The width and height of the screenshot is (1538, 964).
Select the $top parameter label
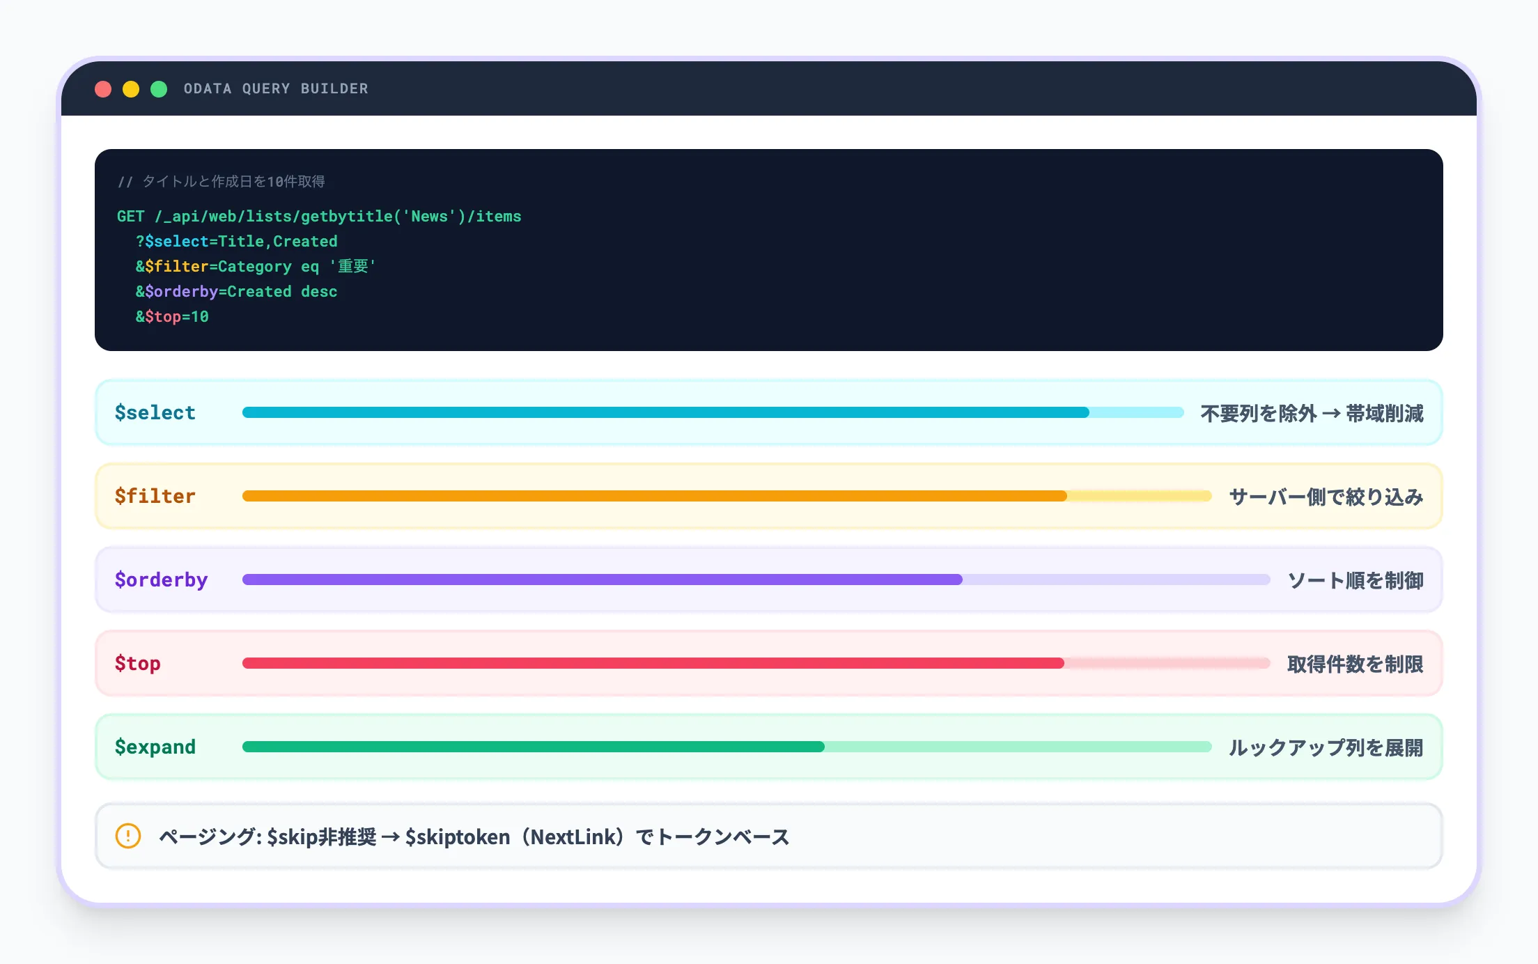pos(137,663)
